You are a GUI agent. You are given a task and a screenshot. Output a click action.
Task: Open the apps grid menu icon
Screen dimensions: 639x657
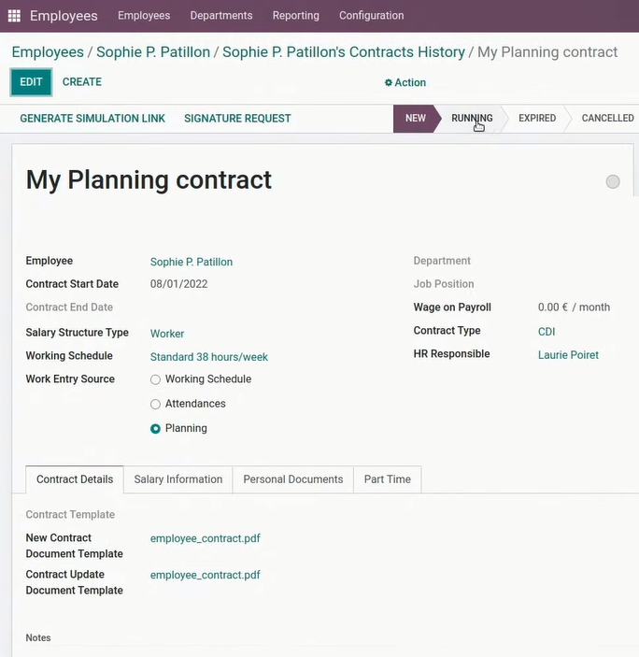pyautogui.click(x=14, y=16)
